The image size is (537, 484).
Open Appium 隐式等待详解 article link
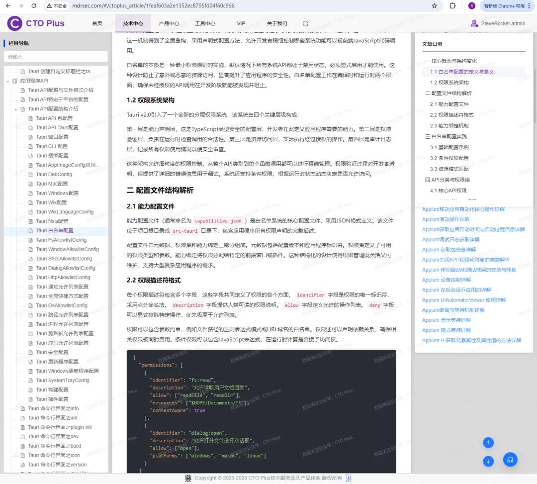click(446, 331)
